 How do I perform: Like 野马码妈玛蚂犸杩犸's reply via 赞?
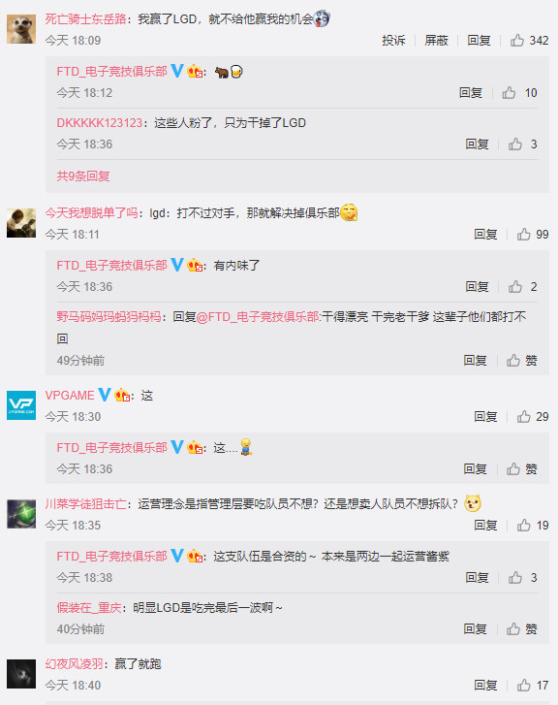pyautogui.click(x=522, y=360)
